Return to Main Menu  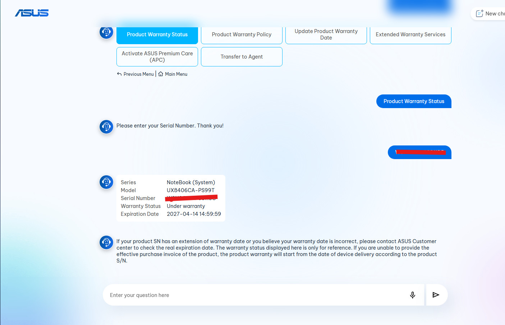coord(173,74)
